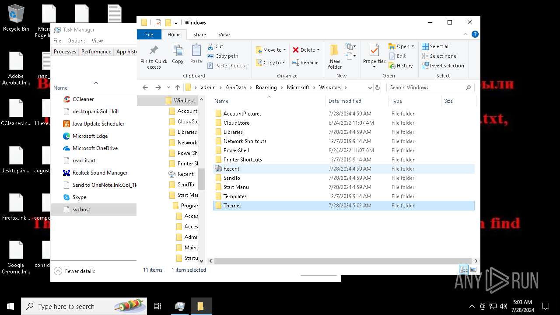Open the Properties ribbon button
560x315 pixels.
374,56
